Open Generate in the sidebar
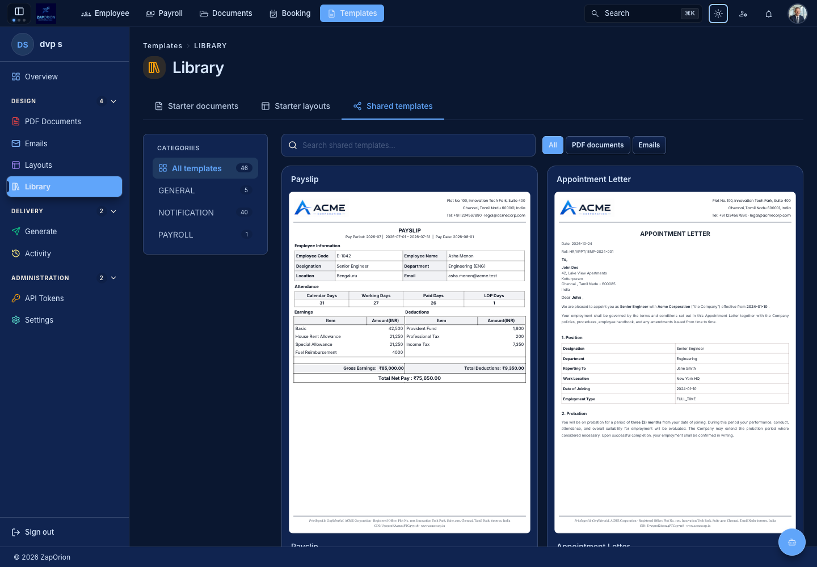 (64, 231)
